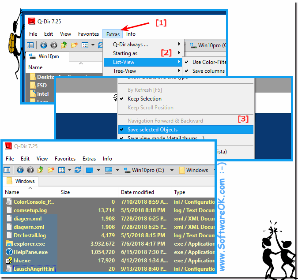This screenshot has width=298, height=280.
Task: Click Forward arrow in window with open Extras menu
Action: tap(53, 45)
